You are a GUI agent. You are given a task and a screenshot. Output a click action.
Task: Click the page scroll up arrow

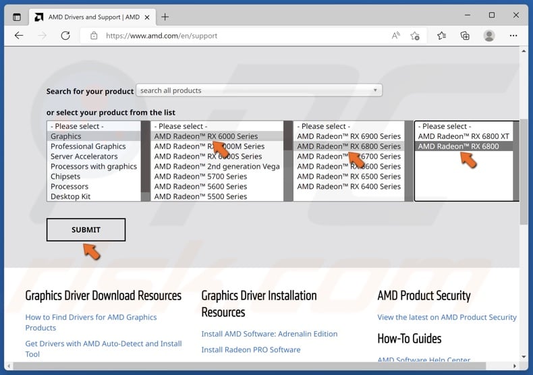coord(524,51)
